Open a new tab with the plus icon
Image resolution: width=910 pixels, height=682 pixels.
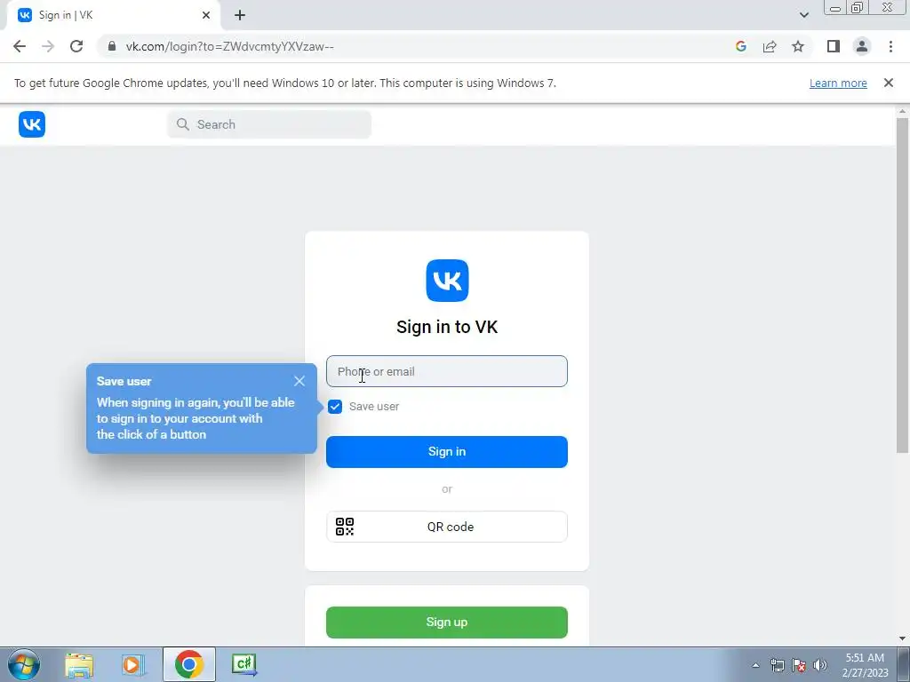click(240, 15)
